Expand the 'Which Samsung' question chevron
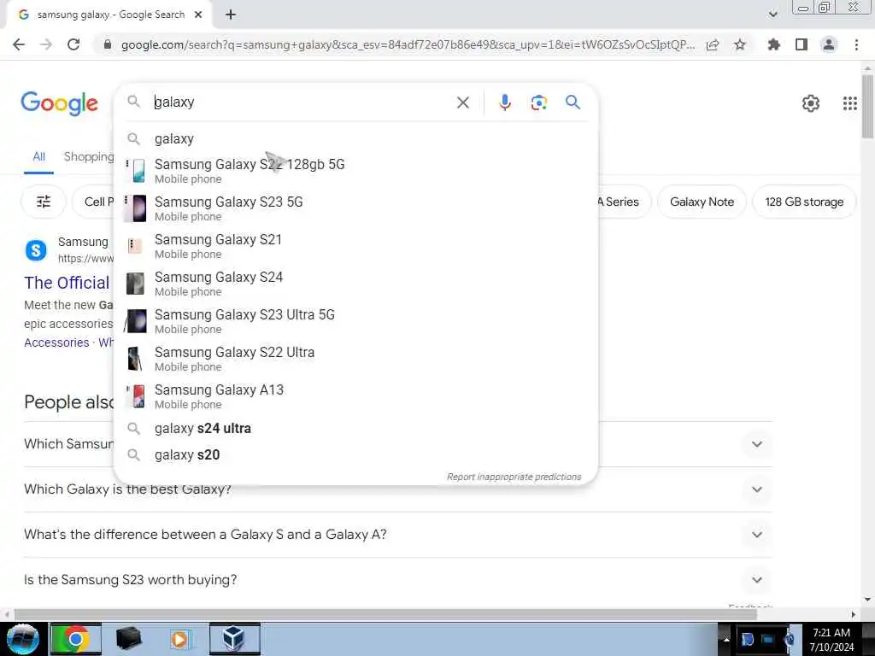Viewport: 875px width, 656px height. (757, 444)
